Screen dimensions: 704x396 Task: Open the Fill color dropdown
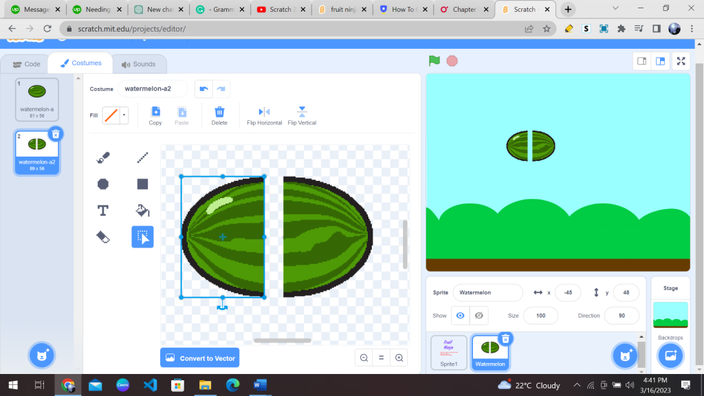click(x=123, y=115)
